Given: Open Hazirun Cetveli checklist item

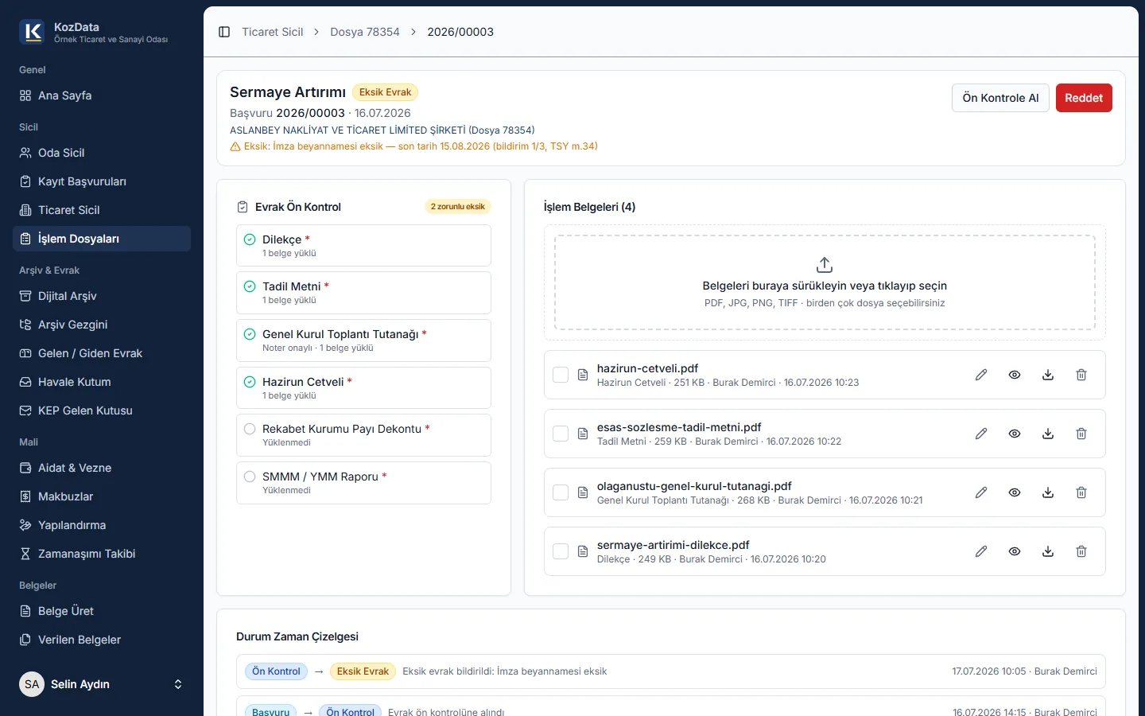Looking at the screenshot, I should coord(363,388).
